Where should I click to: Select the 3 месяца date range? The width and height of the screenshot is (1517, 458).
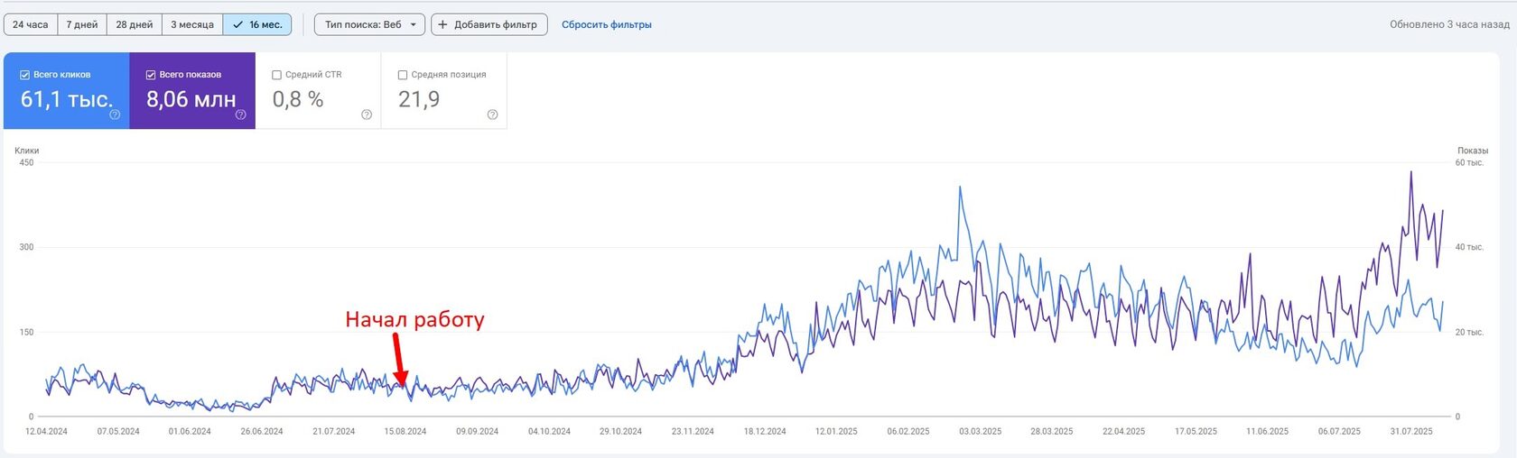pyautogui.click(x=192, y=24)
